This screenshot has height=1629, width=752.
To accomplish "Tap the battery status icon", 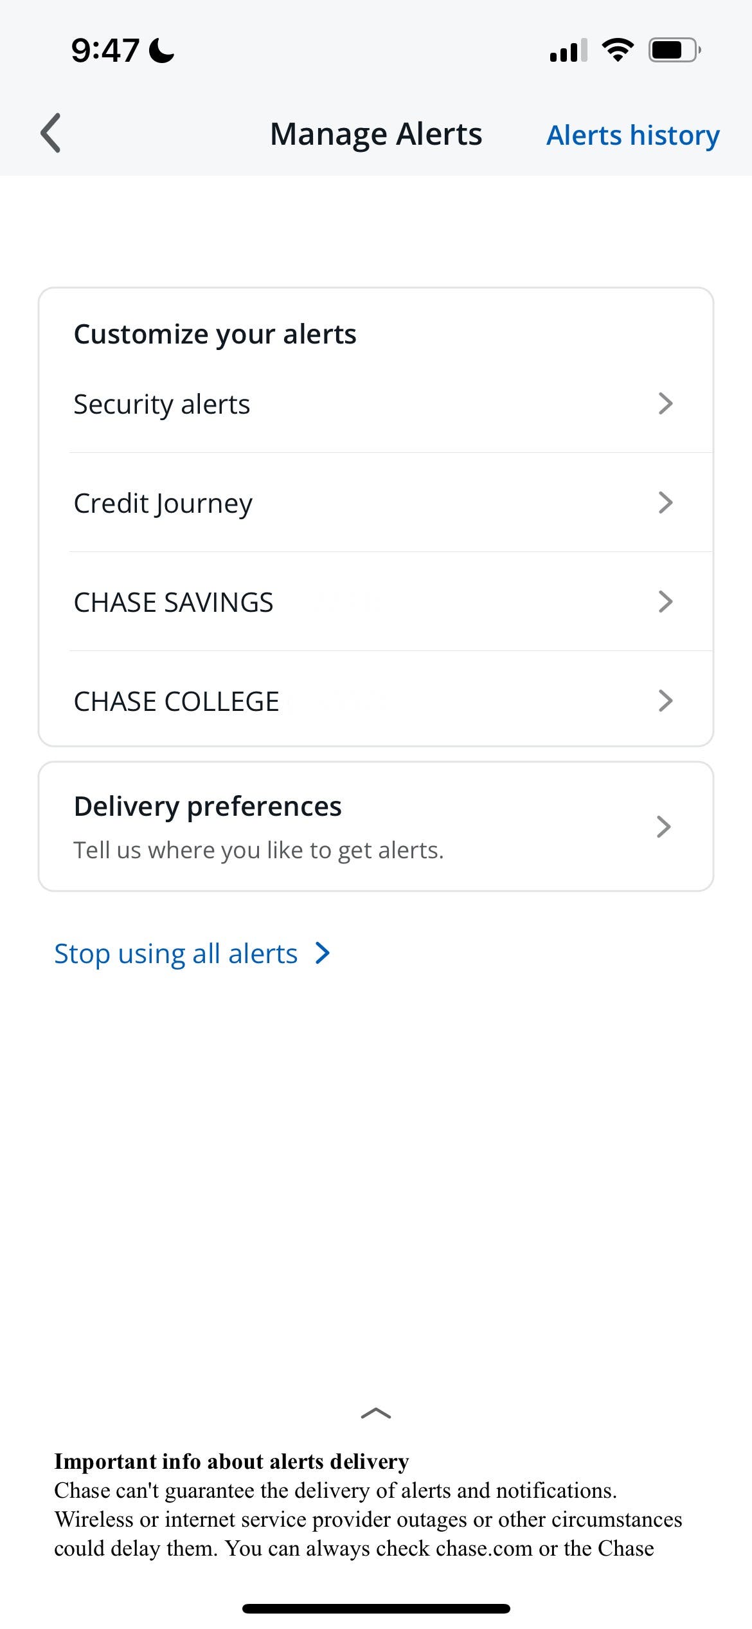I will point(674,50).
